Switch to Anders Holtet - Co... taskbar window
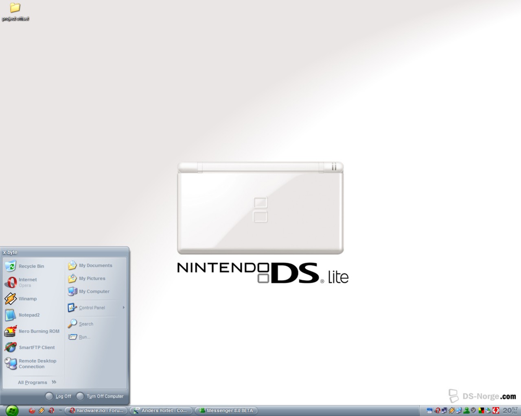The image size is (521, 416). click(162, 410)
